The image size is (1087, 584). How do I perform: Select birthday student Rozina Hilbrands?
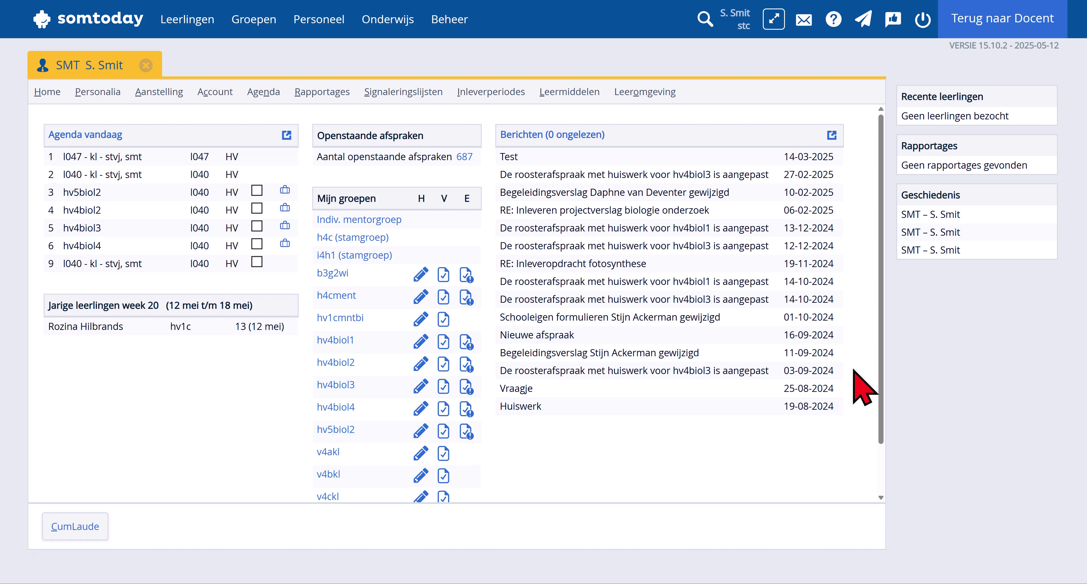[85, 327]
